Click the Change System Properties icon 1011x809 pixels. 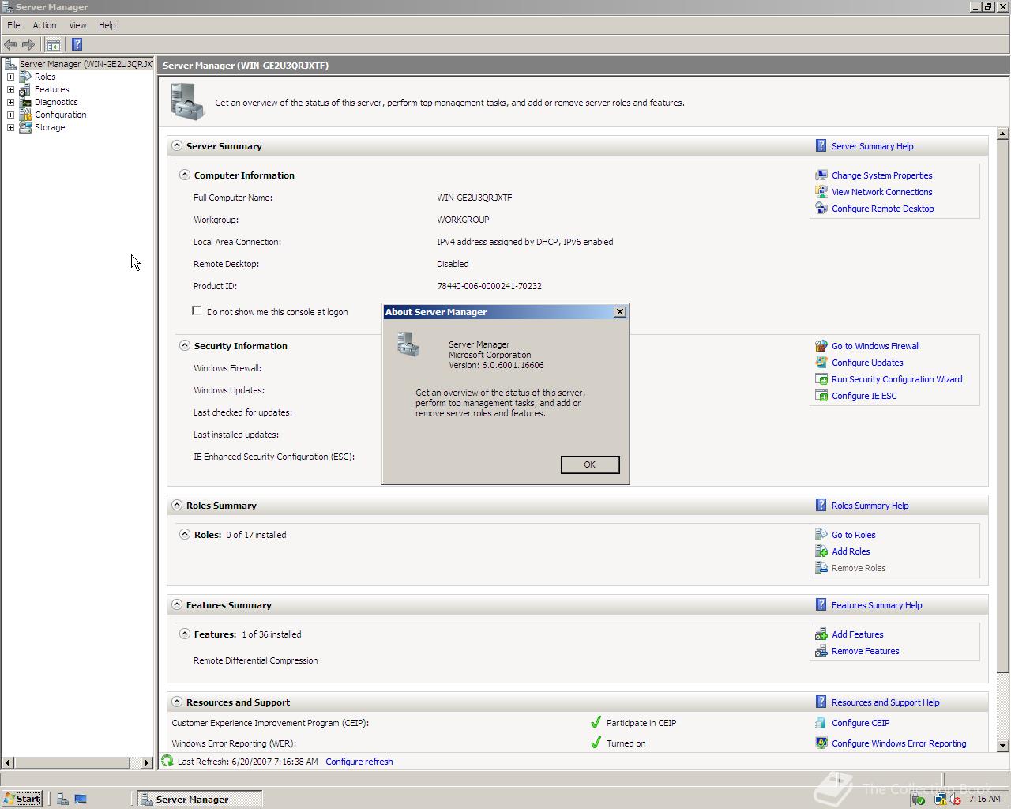point(821,175)
